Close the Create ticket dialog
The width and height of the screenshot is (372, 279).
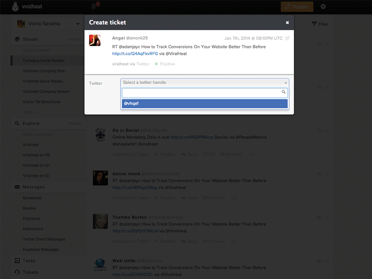pos(287,23)
